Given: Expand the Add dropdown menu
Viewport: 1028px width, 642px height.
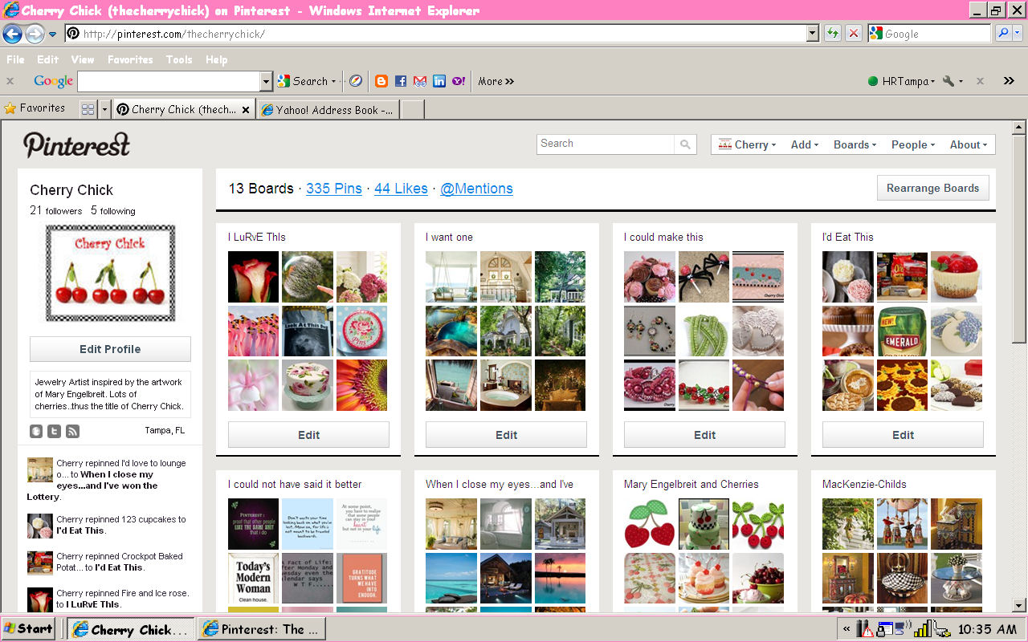Looking at the screenshot, I should click(x=805, y=144).
